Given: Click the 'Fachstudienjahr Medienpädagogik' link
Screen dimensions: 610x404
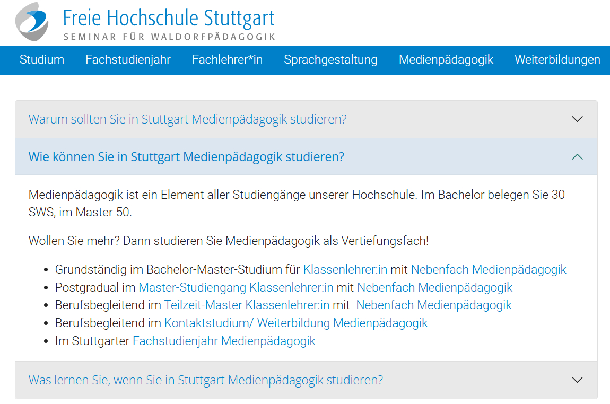Looking at the screenshot, I should point(224,341).
